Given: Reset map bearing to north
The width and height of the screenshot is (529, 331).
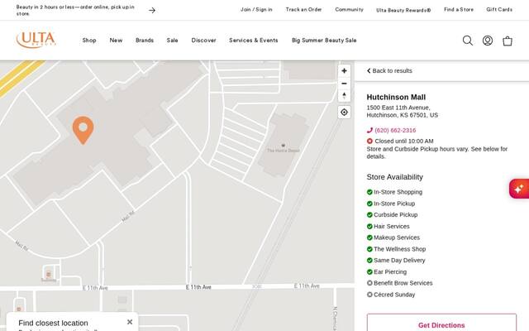Looking at the screenshot, I should coord(344,96).
